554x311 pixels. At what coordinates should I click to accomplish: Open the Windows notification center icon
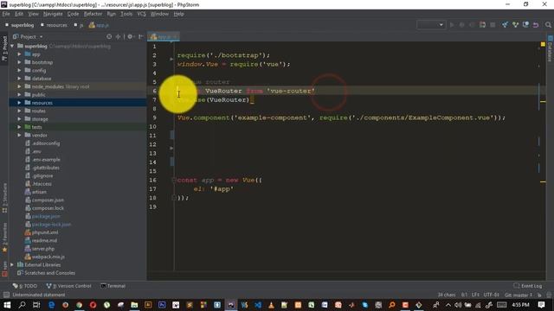pos(541,305)
